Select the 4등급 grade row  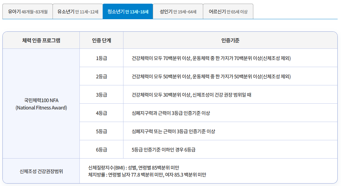(x=101, y=113)
